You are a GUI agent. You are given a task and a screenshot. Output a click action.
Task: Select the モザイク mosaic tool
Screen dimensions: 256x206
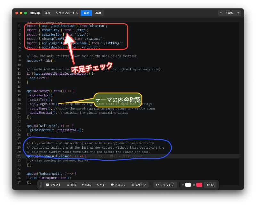point(139,185)
